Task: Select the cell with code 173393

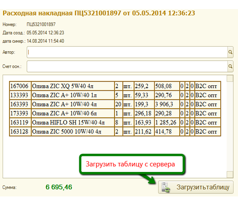Action: click(x=20, y=113)
